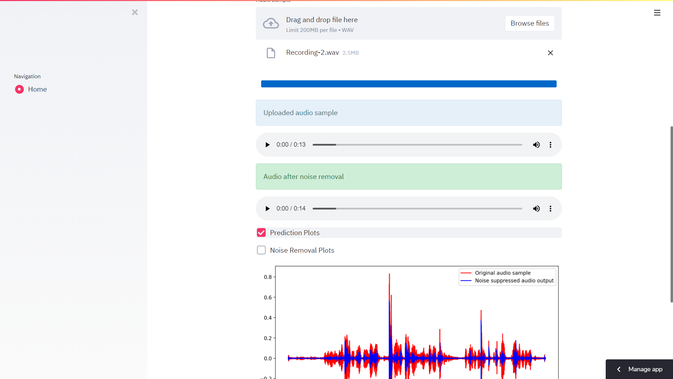This screenshot has height=379, width=673.
Task: Select the Home radio option
Action: [x=19, y=89]
